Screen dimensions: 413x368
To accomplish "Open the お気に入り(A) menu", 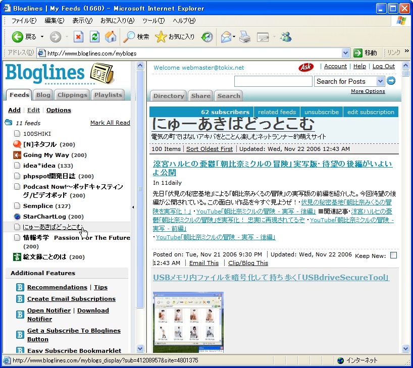I will click(x=118, y=21).
